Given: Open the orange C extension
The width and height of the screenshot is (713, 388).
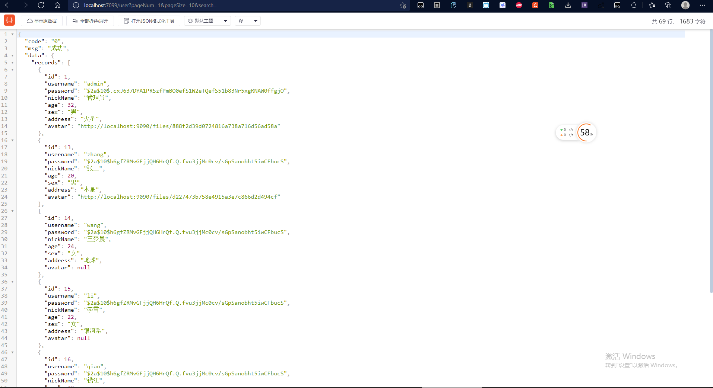Looking at the screenshot, I should (x=535, y=5).
